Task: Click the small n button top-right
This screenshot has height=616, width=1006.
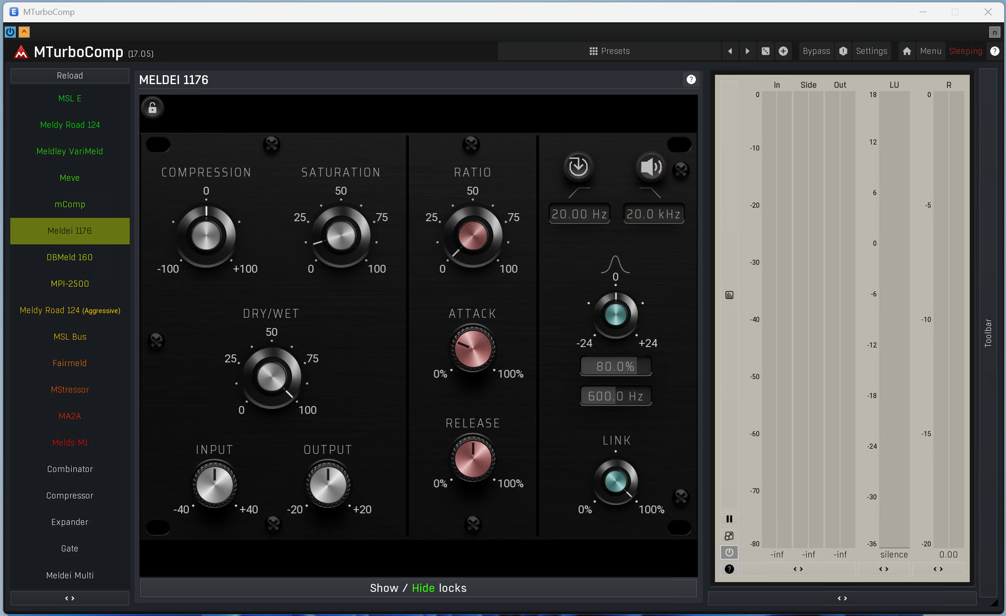Action: click(x=994, y=32)
